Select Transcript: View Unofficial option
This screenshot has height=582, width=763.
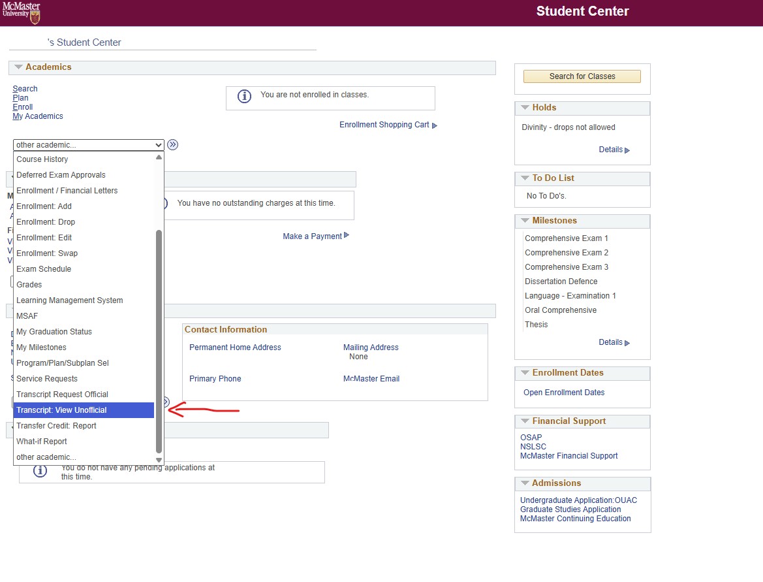point(84,410)
